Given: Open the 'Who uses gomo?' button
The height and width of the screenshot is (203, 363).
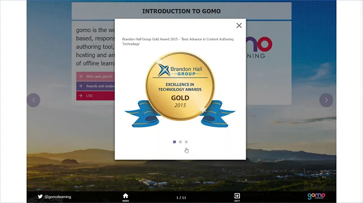Looking at the screenshot, I should point(95,76).
